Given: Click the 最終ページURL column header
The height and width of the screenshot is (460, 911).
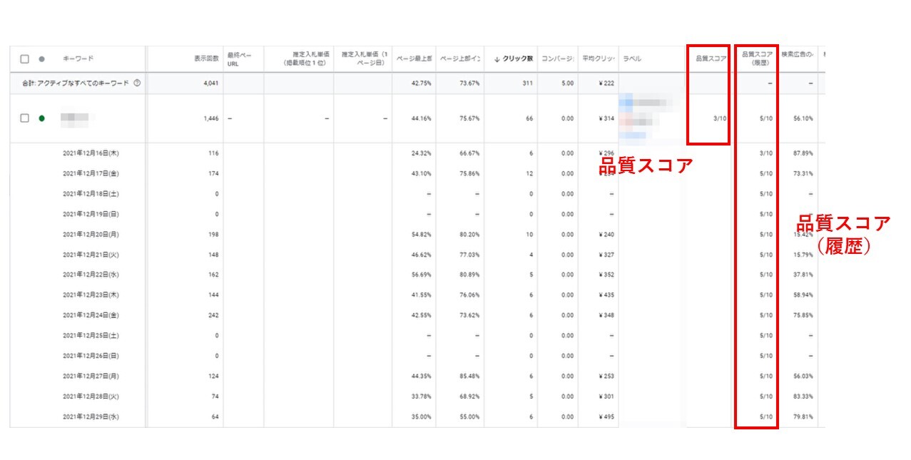Looking at the screenshot, I should [240, 59].
